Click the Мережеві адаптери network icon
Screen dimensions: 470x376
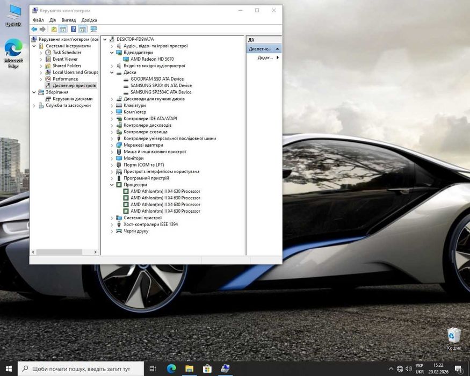[x=119, y=145]
